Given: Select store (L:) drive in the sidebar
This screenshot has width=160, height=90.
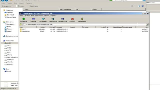Looking at the screenshot, I should [10, 64].
